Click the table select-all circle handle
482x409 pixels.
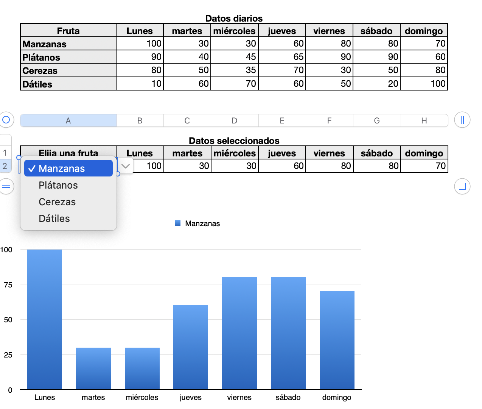coord(6,120)
